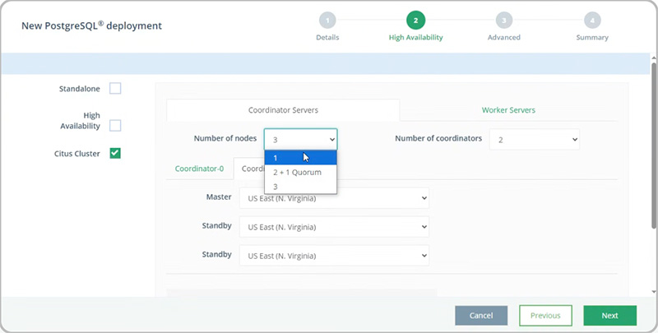Click the vertical scrollbar thumb
This screenshot has height=333, width=658.
654,145
